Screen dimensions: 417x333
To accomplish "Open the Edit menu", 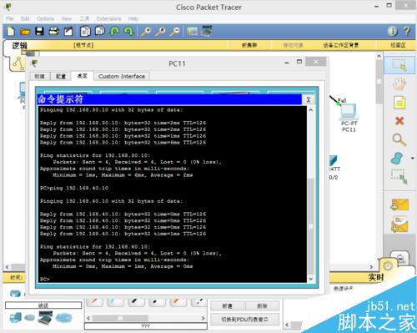I will (x=25, y=18).
